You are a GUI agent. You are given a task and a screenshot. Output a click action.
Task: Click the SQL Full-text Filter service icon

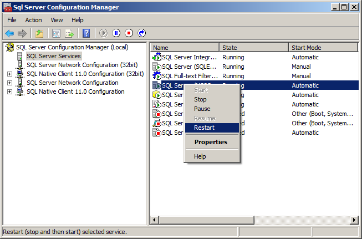[157, 76]
